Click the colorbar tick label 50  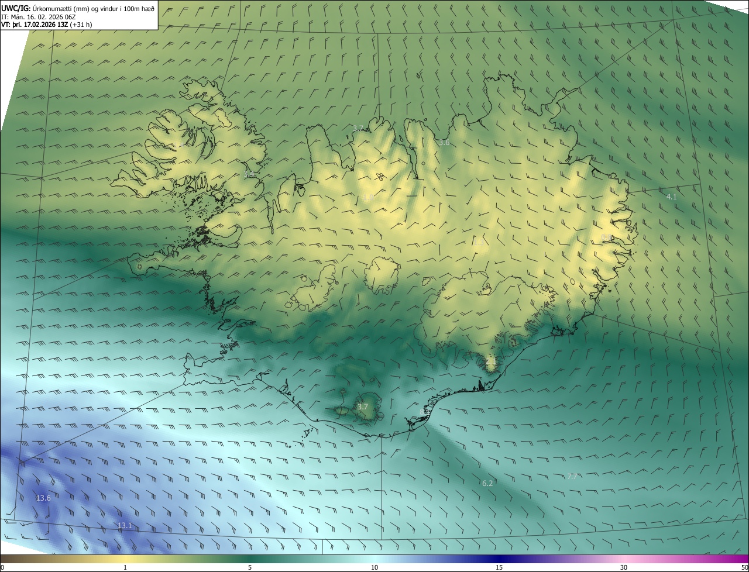pos(744,567)
